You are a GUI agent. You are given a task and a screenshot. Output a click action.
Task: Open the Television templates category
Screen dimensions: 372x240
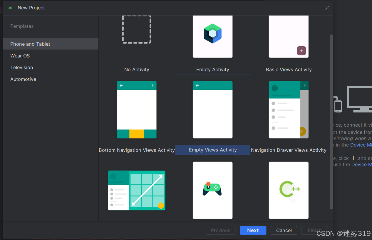point(21,67)
